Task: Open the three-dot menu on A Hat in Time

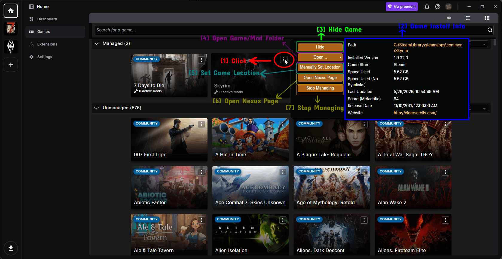Action: [283, 124]
